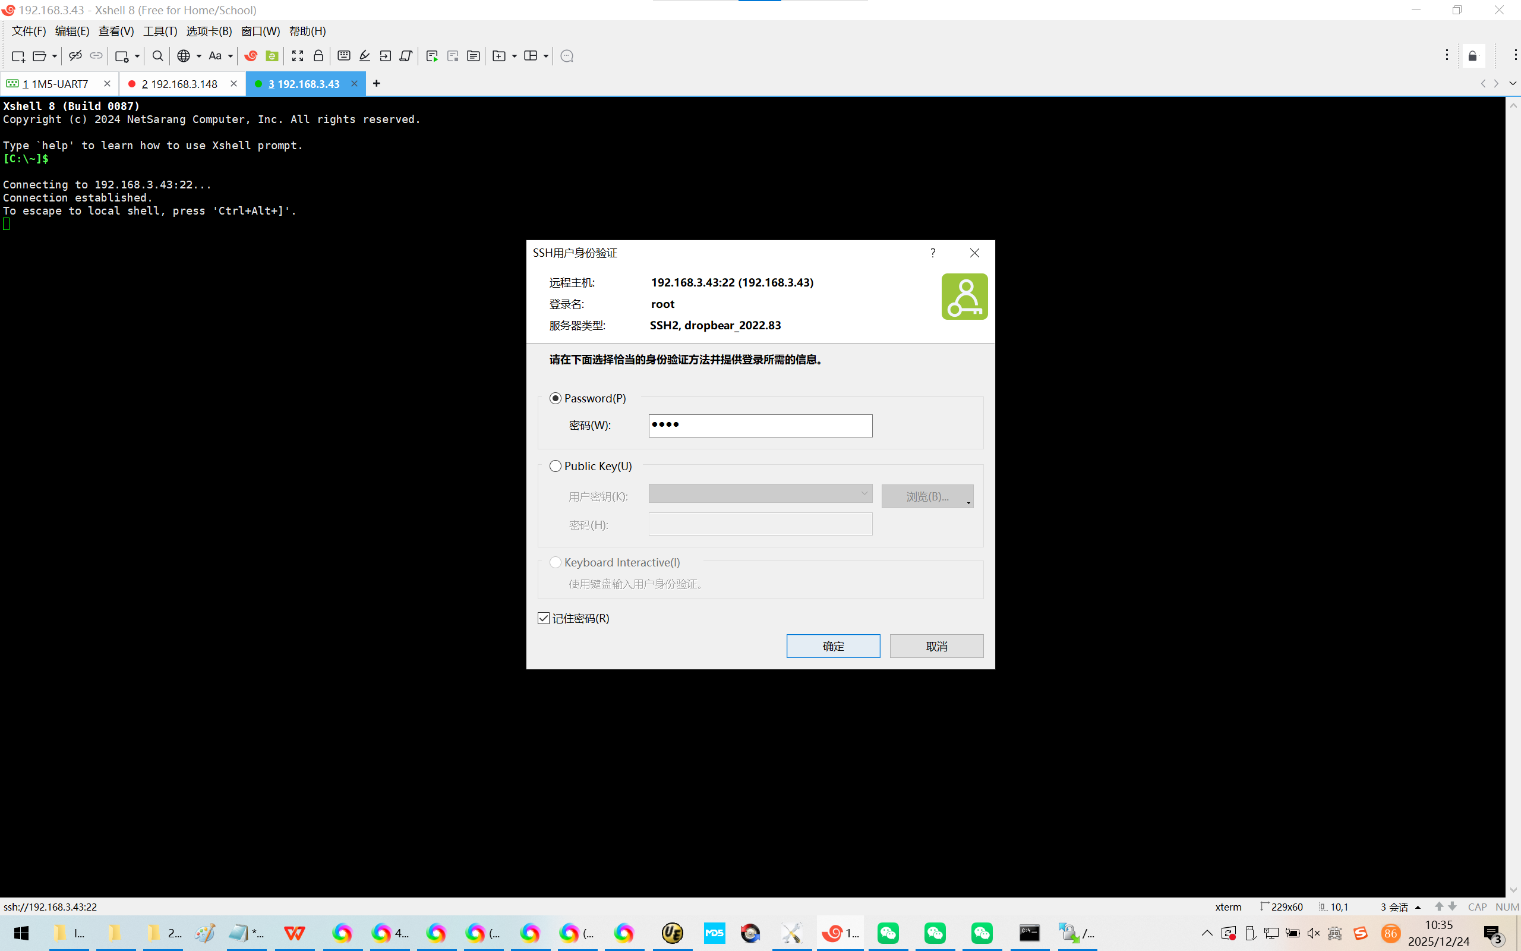The image size is (1521, 951).
Task: Open the Find magnifier tool
Action: tap(158, 56)
